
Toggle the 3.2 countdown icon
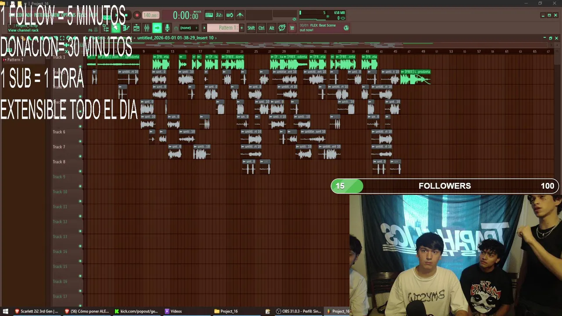(x=219, y=15)
